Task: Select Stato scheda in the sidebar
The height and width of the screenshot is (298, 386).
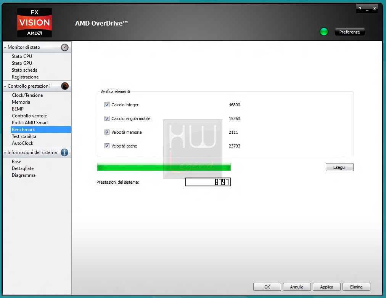Action: (x=25, y=70)
